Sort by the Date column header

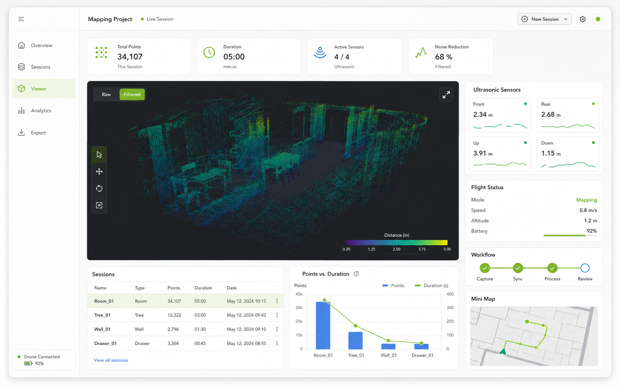coord(232,288)
